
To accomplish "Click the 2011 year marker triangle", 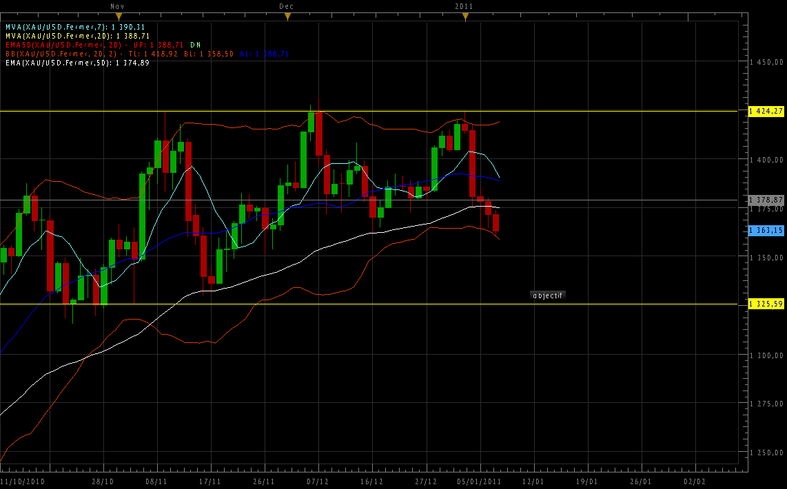I will (x=464, y=16).
